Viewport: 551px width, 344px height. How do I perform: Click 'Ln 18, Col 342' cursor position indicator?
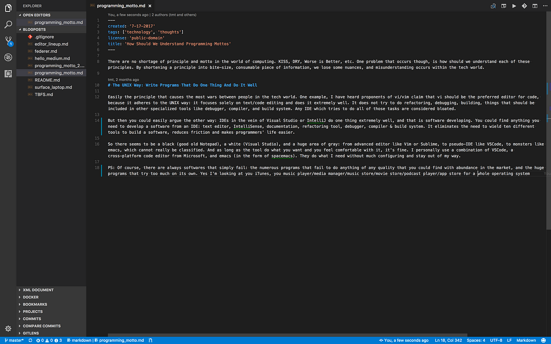[448, 340]
